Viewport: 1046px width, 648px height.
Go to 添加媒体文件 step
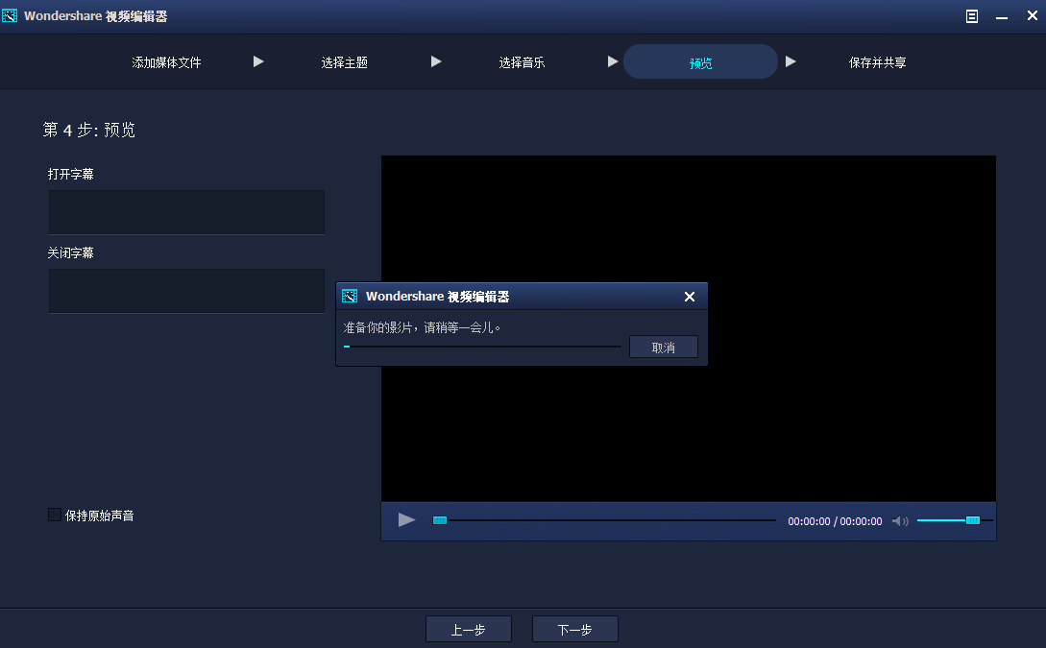[166, 62]
